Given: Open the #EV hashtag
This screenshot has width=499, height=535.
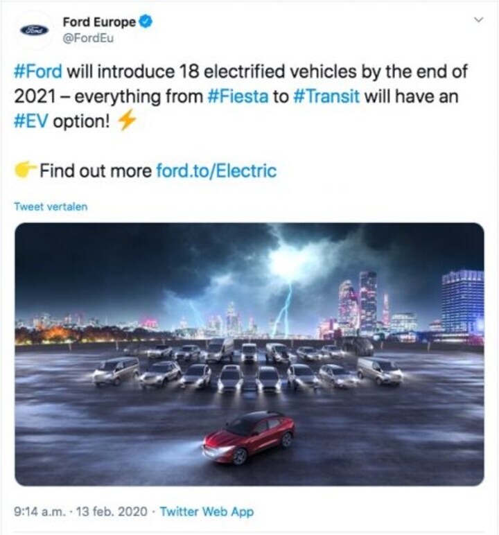Looking at the screenshot, I should (31, 121).
